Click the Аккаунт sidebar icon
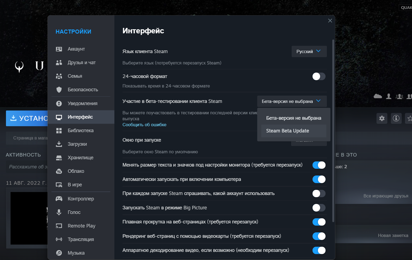Screen dimensions: 412x260 pos(59,49)
